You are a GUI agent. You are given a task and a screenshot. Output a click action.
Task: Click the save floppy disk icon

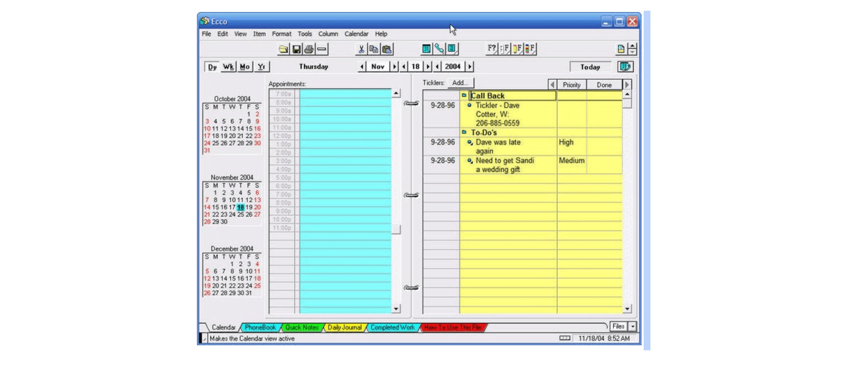(296, 49)
